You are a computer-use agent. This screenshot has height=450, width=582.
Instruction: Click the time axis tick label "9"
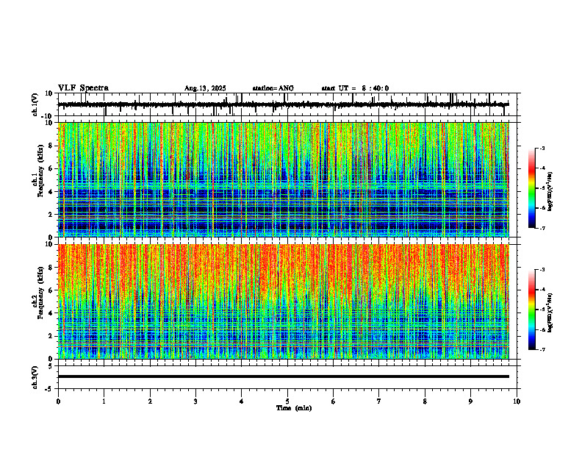click(470, 401)
